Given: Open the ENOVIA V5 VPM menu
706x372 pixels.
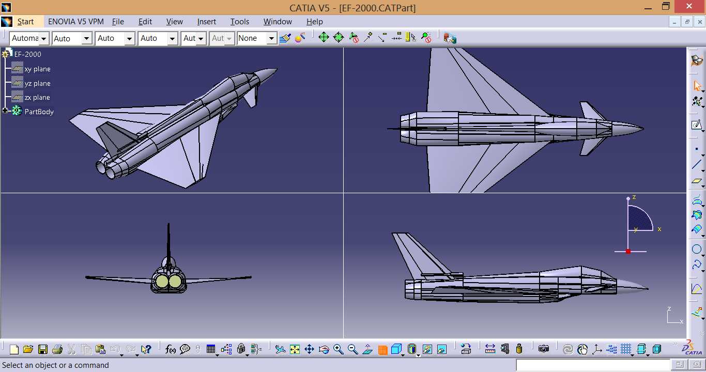Looking at the screenshot, I should coord(76,22).
